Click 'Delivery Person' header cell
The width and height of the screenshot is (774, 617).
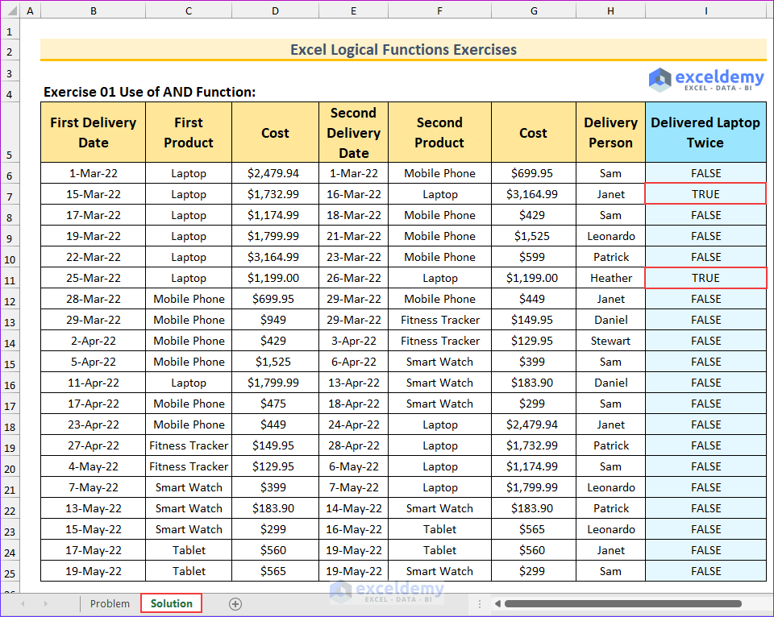click(610, 132)
